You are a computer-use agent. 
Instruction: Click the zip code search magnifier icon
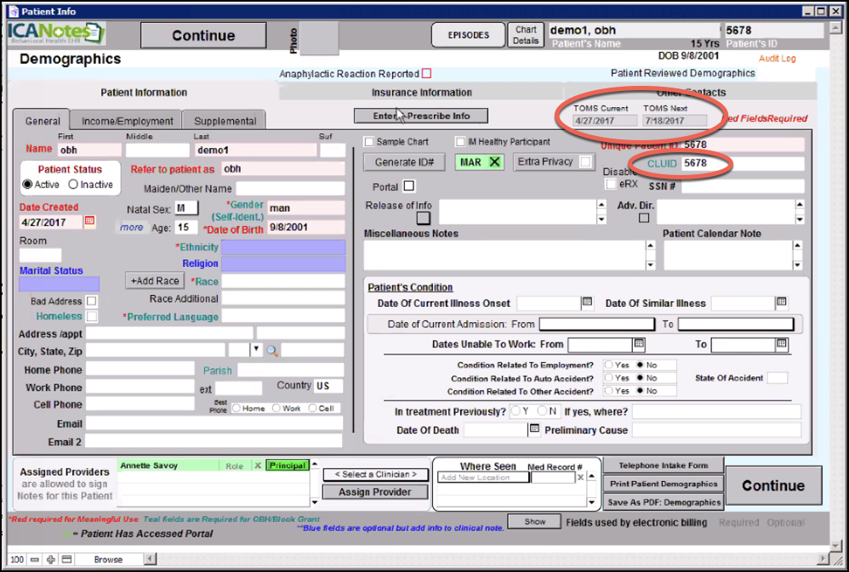[x=272, y=350]
